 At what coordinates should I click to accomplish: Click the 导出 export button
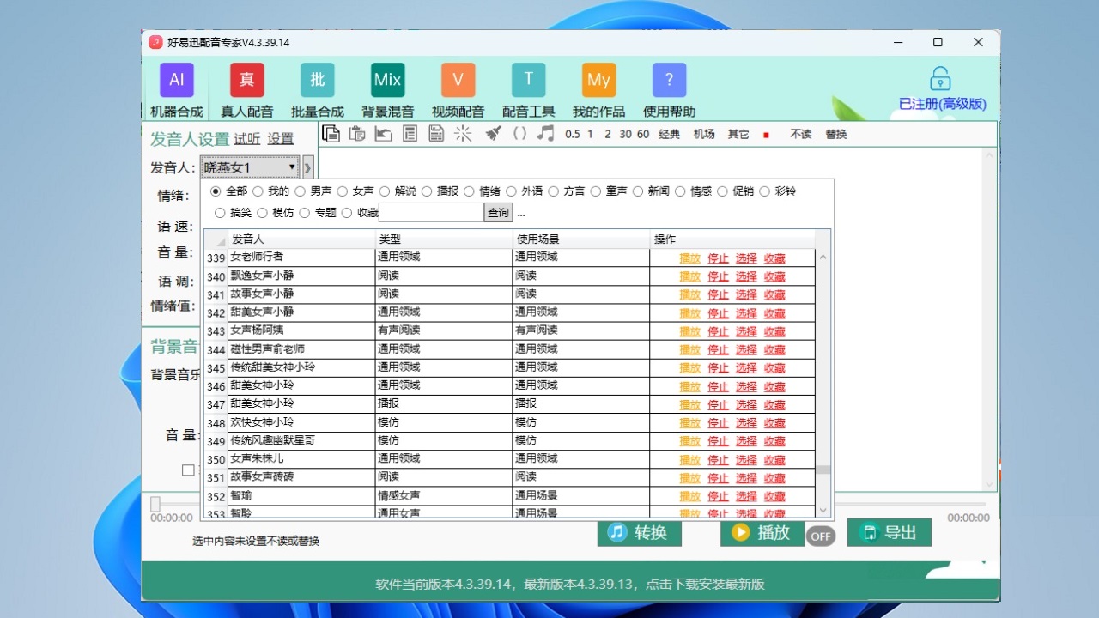[x=889, y=531]
